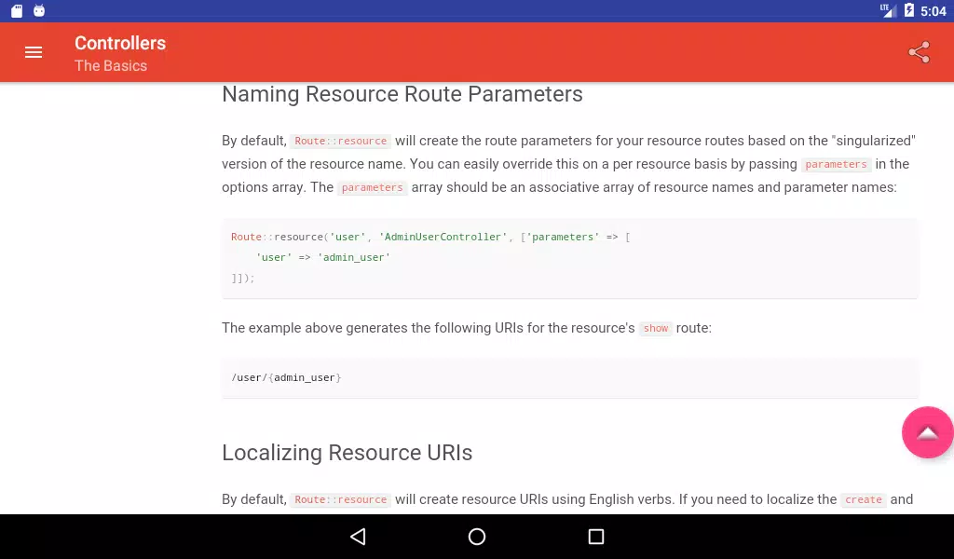Image resolution: width=954 pixels, height=559 pixels.
Task: Tap the Android home button
Action: tap(477, 537)
